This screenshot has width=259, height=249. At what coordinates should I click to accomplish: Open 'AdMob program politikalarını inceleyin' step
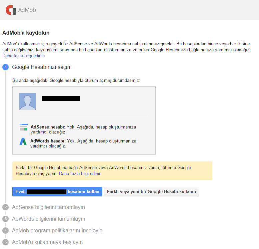tap(57, 230)
